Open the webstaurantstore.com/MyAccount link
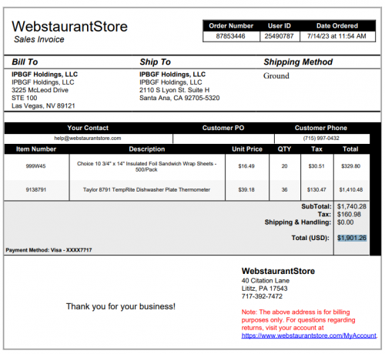The height and width of the screenshot is (354, 385). [x=309, y=336]
